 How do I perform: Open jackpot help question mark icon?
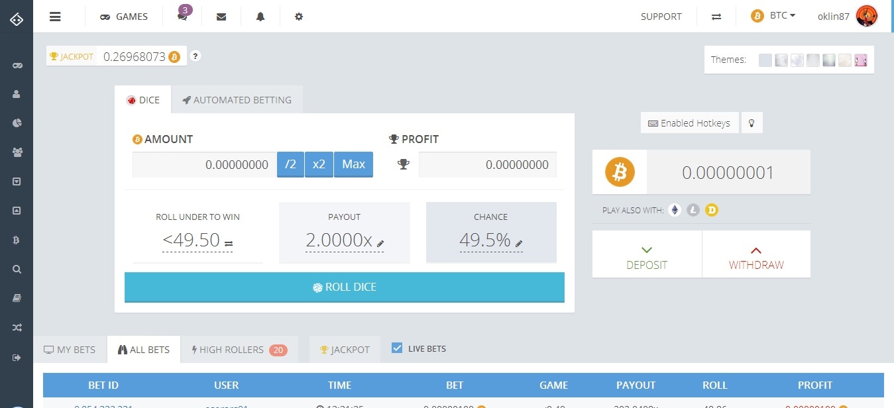click(x=195, y=56)
